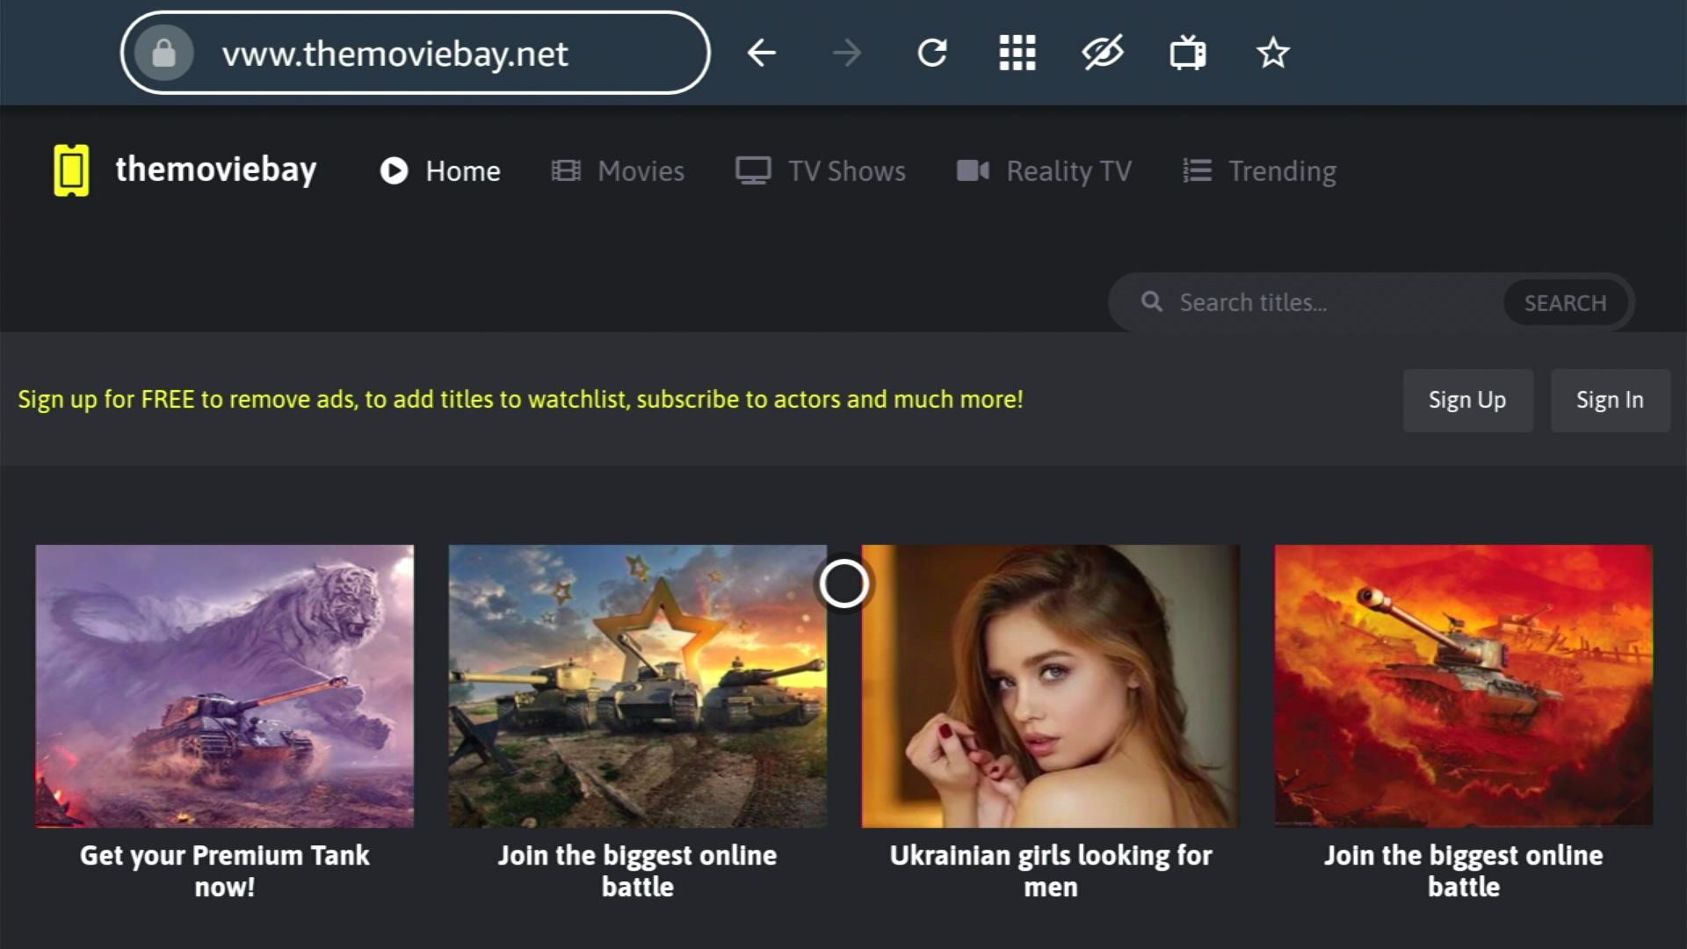Open the red fiery tank thumbnail
1687x949 pixels.
pos(1463,685)
